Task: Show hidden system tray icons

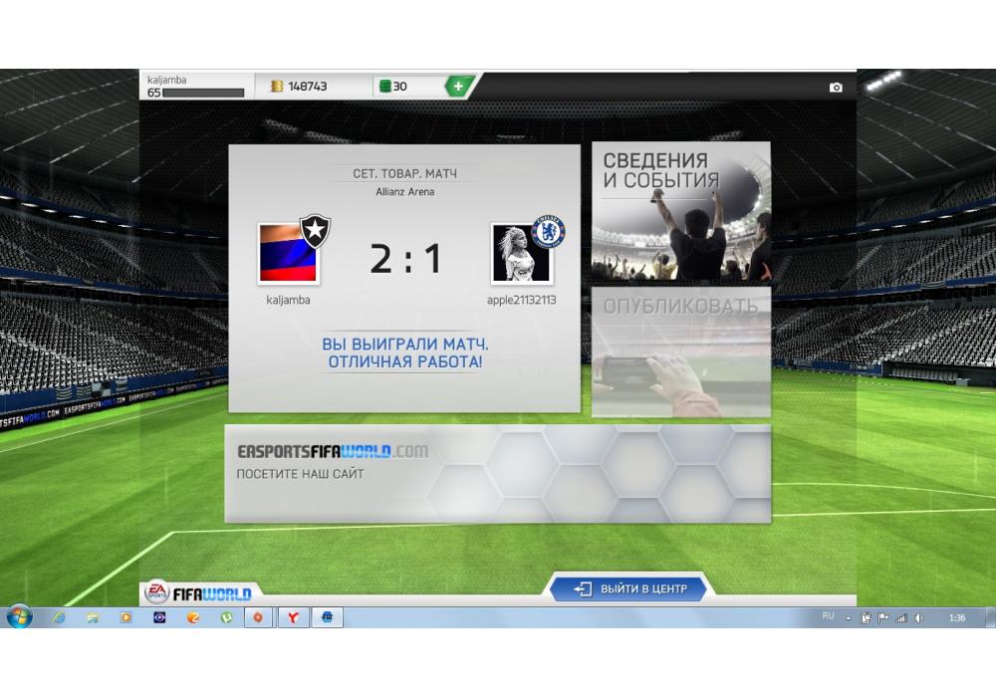Action: 848,617
